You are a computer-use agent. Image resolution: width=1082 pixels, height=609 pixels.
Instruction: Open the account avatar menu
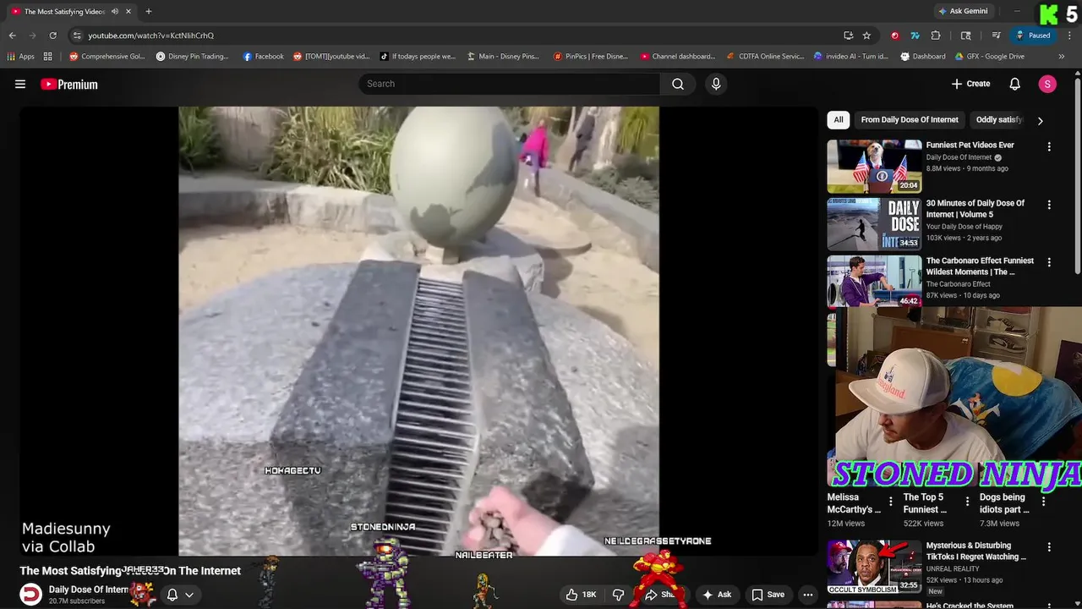[1047, 84]
